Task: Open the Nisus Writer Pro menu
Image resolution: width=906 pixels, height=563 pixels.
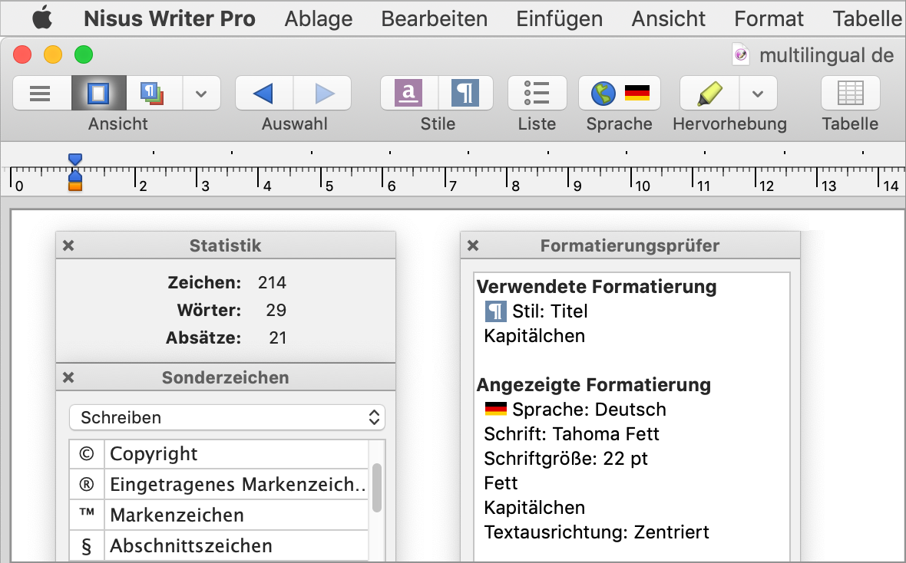Action: (x=169, y=18)
